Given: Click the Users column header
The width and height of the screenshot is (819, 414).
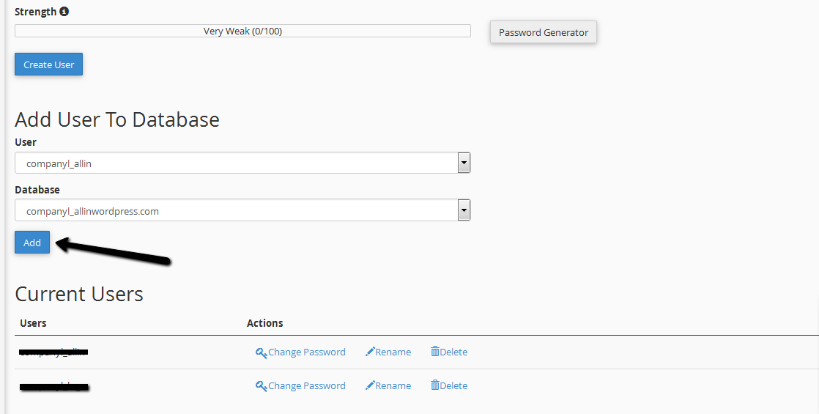Looking at the screenshot, I should 33,323.
